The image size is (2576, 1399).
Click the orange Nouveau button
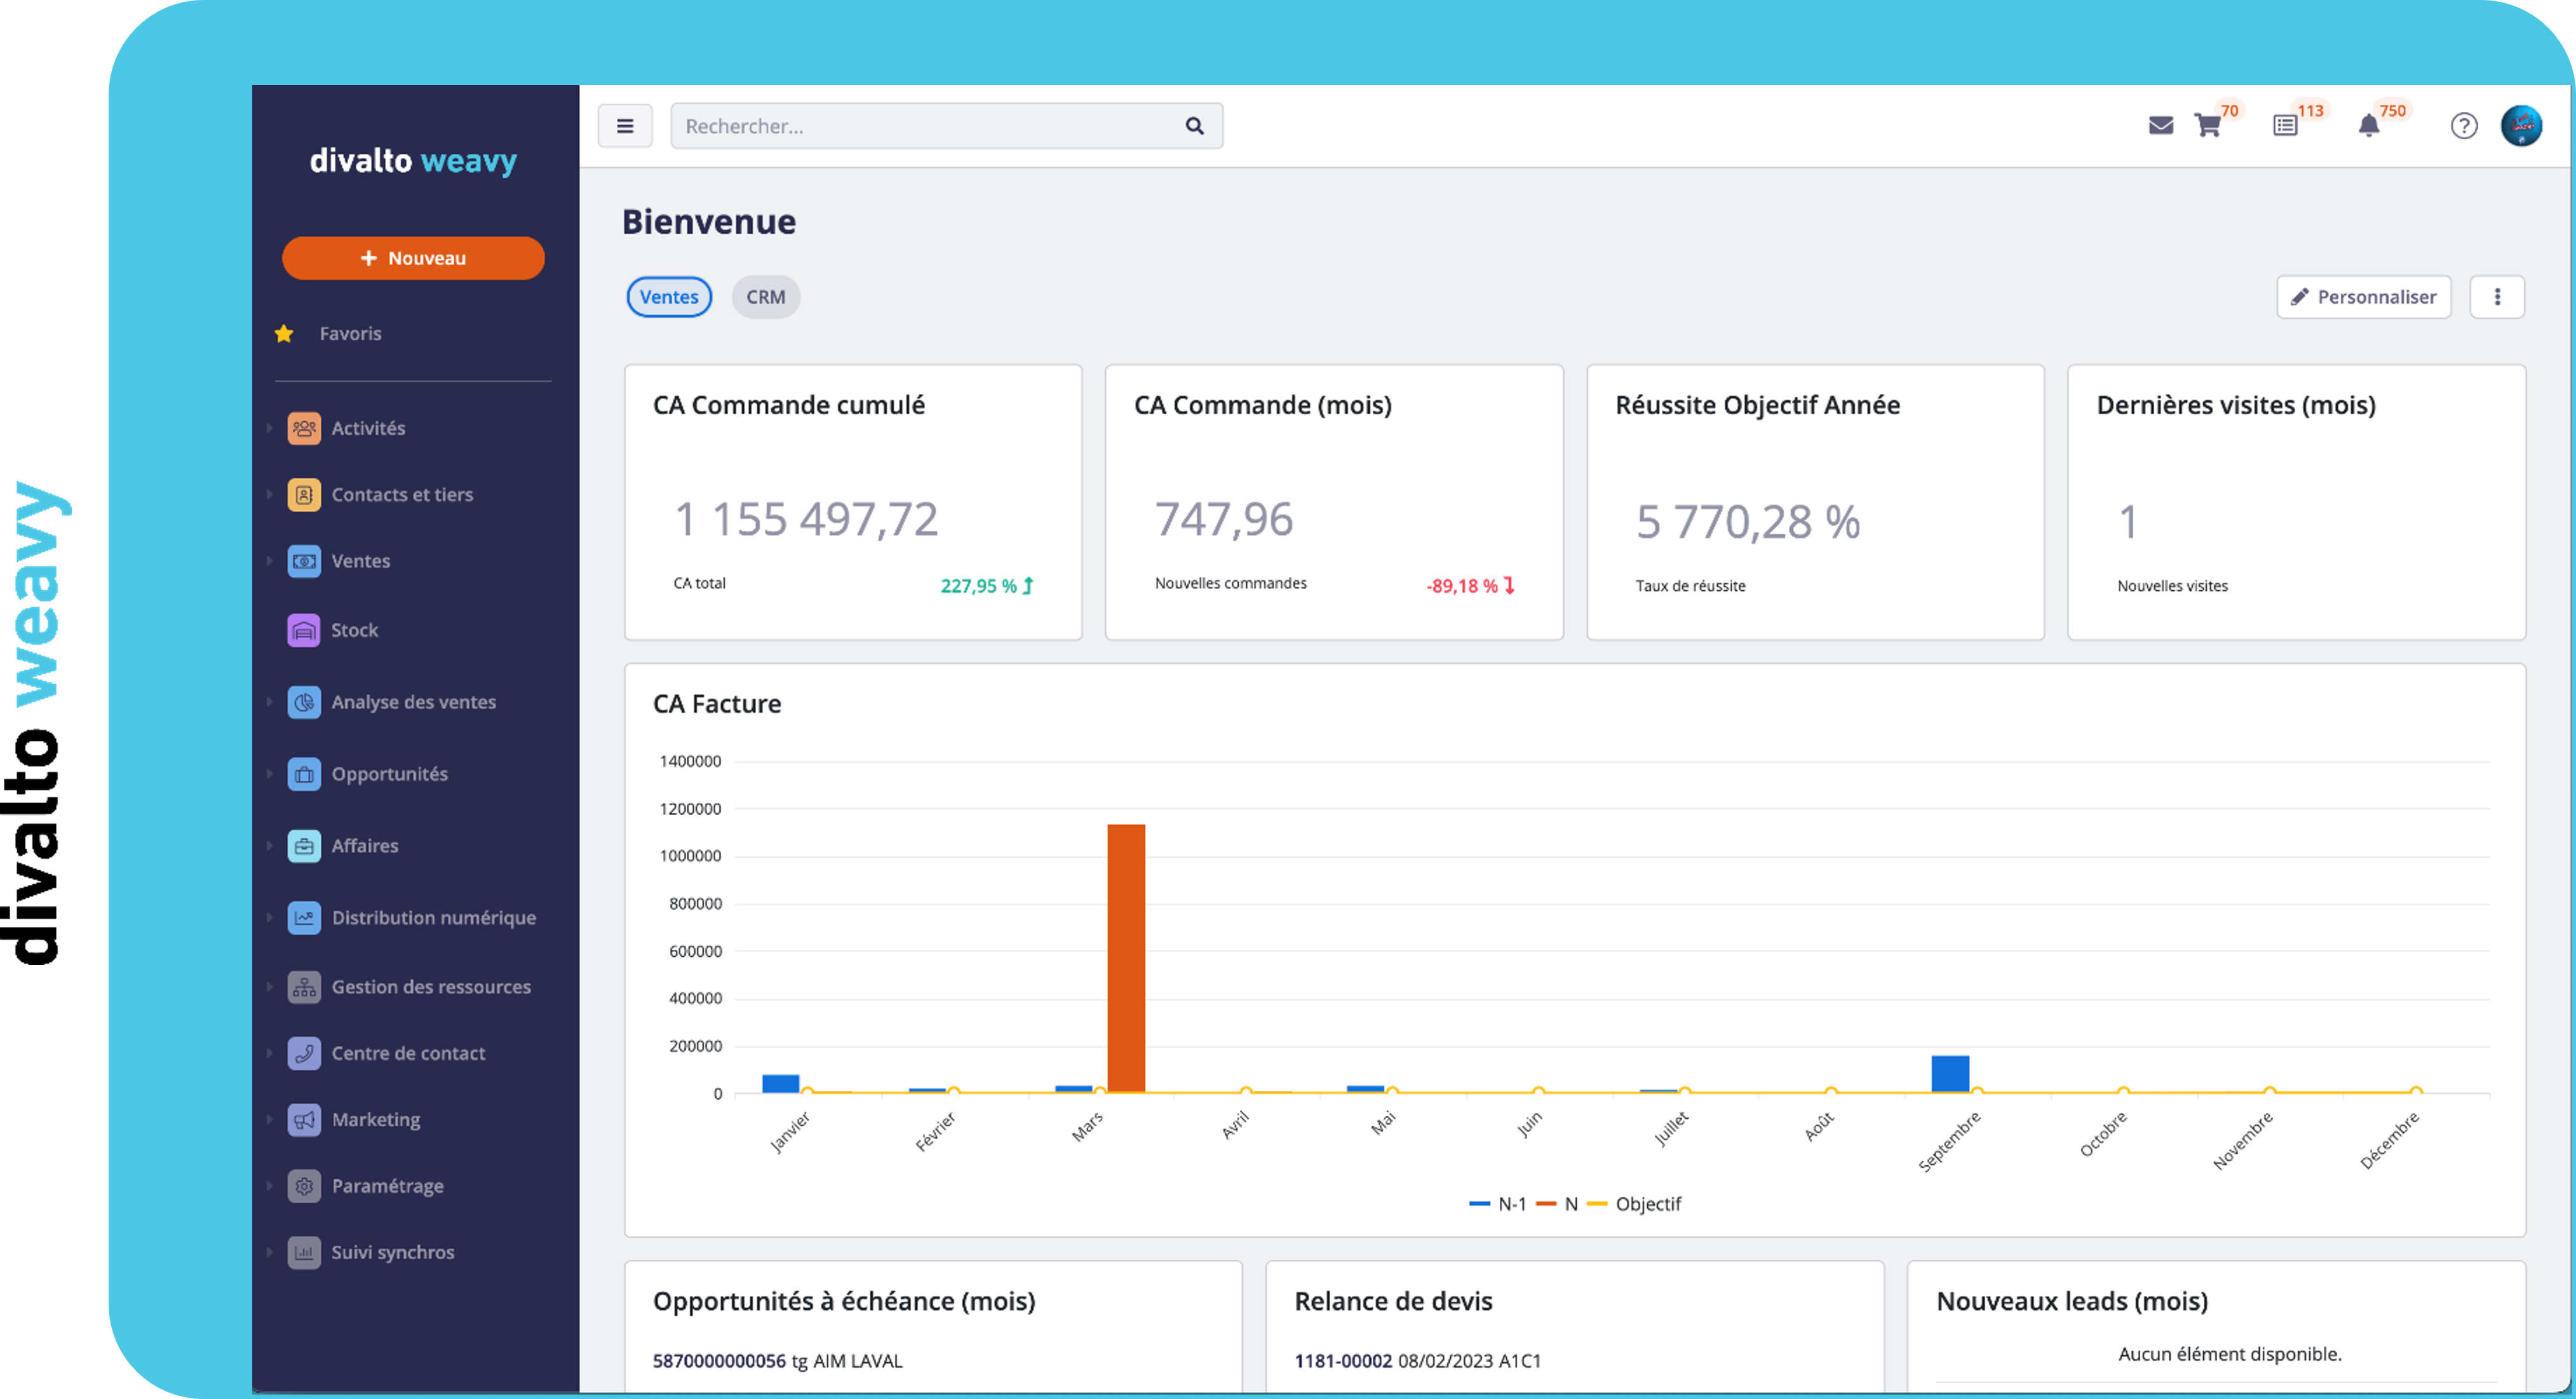413,258
